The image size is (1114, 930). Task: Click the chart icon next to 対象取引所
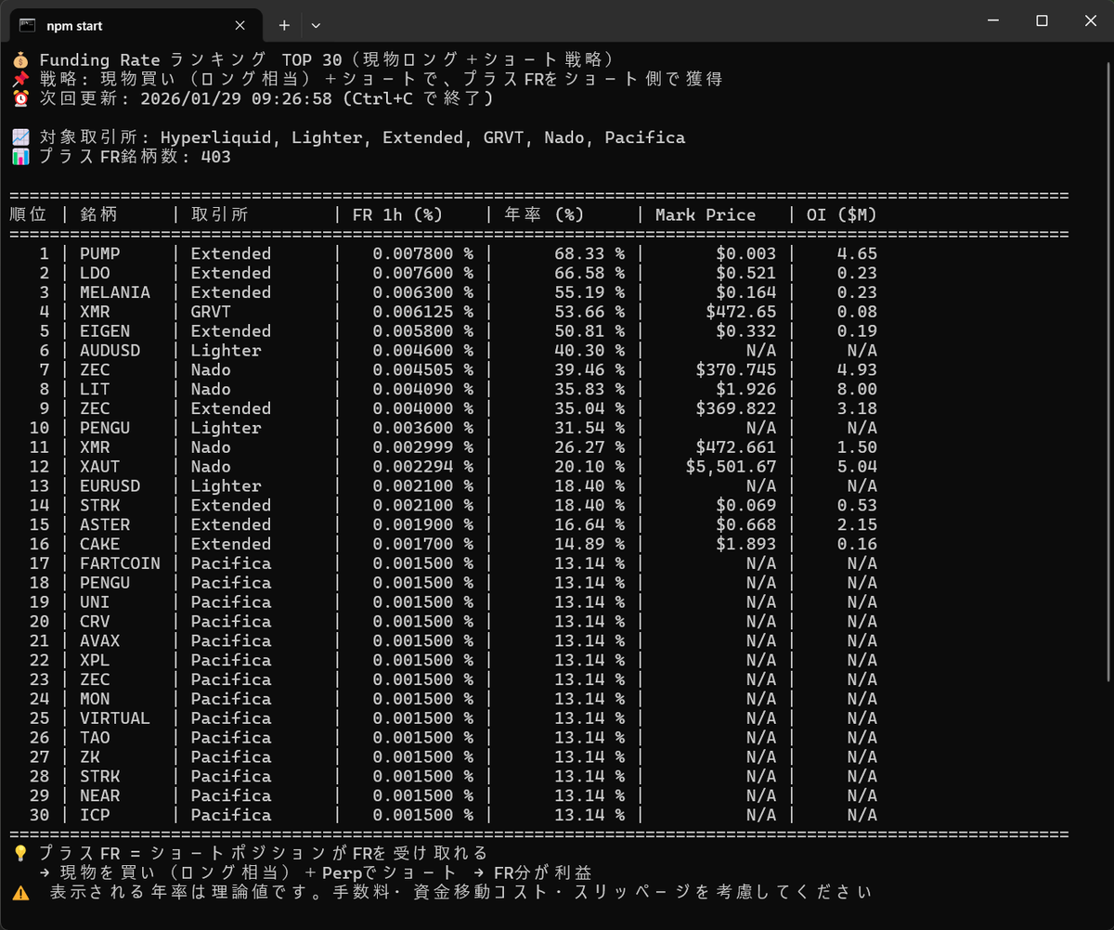20,136
